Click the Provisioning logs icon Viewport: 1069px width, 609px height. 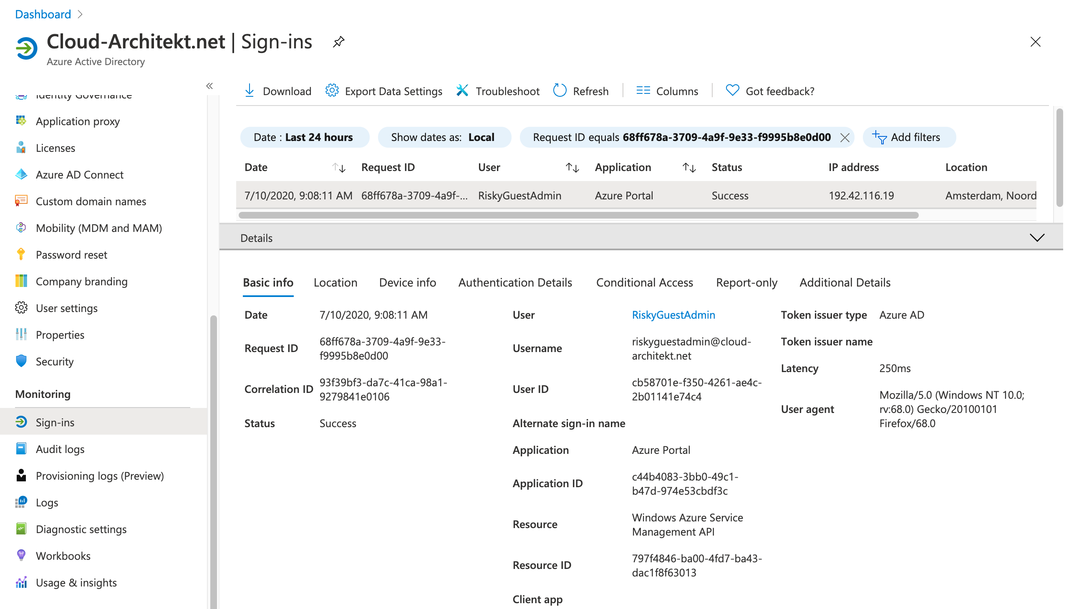tap(21, 476)
